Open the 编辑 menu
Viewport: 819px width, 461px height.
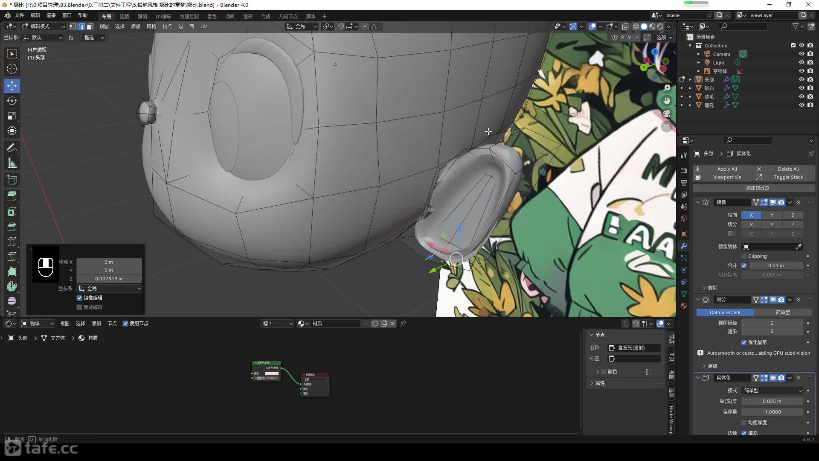click(35, 15)
